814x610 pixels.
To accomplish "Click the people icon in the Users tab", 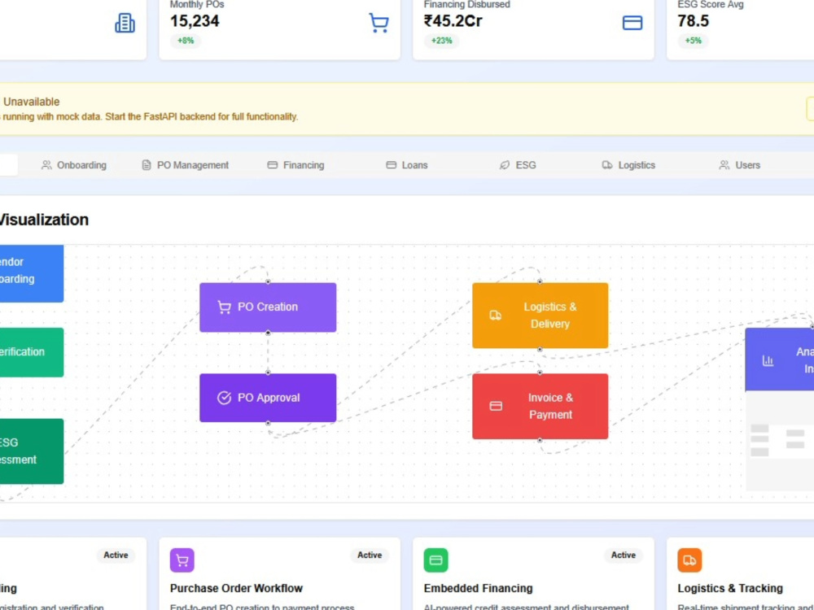I will [x=724, y=165].
